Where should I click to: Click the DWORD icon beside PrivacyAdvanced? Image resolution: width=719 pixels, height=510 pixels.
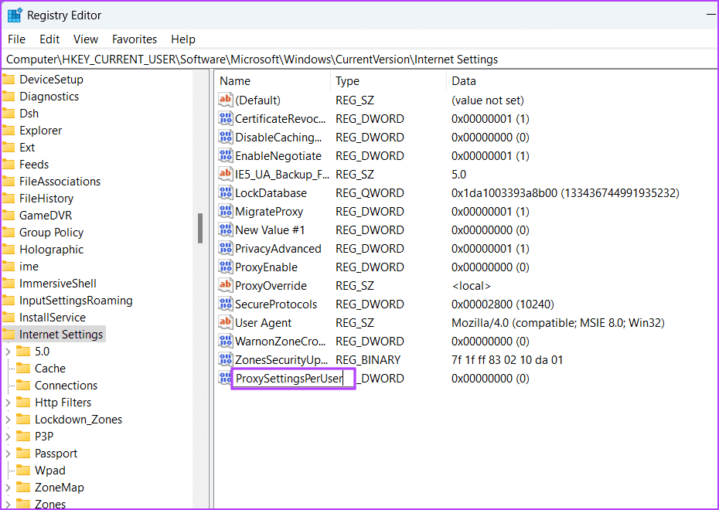[225, 248]
